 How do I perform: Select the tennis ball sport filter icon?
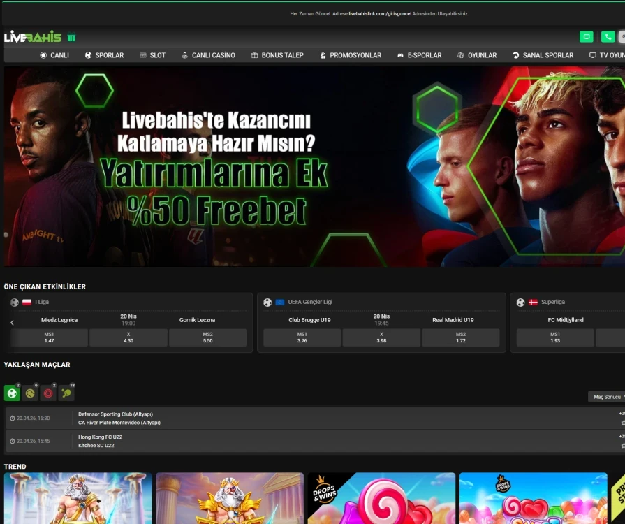30,393
